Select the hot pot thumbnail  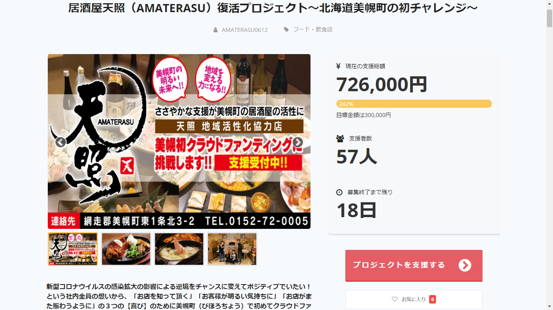179,249
